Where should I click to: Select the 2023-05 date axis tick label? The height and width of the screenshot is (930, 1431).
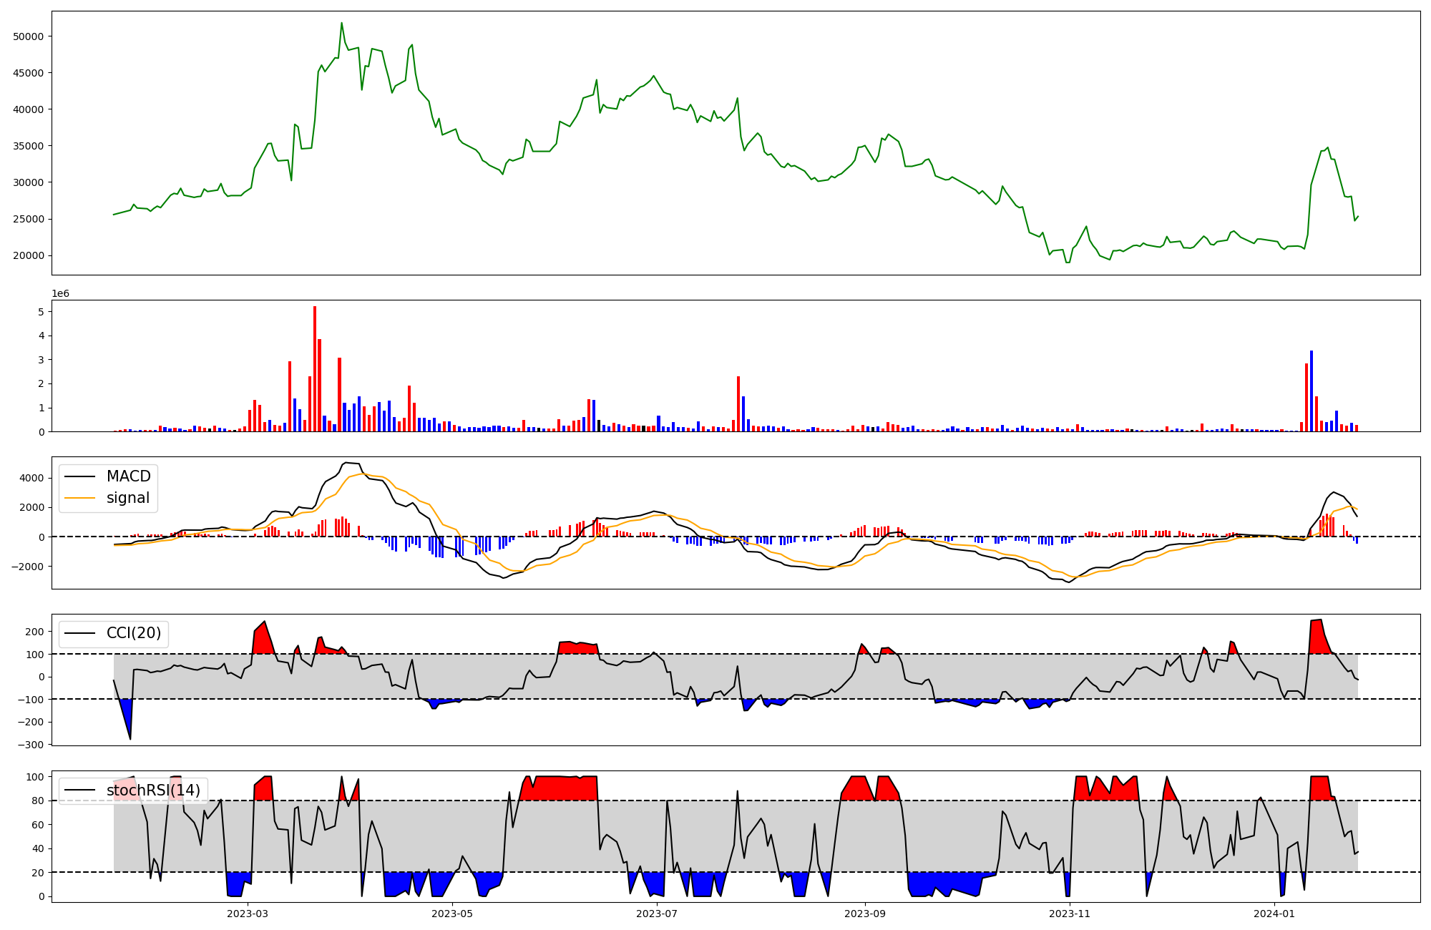click(452, 914)
